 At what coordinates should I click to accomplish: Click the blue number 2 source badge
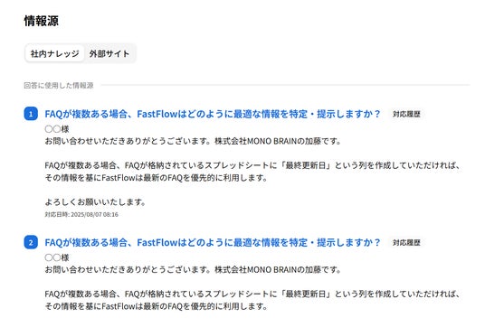click(31, 242)
